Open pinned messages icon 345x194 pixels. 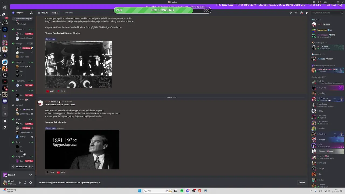301,13
